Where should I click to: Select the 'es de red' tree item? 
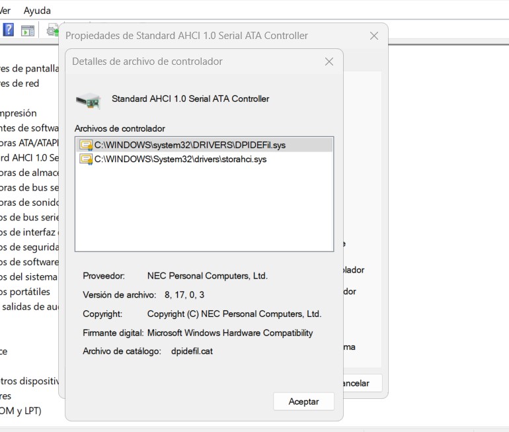pyautogui.click(x=19, y=83)
